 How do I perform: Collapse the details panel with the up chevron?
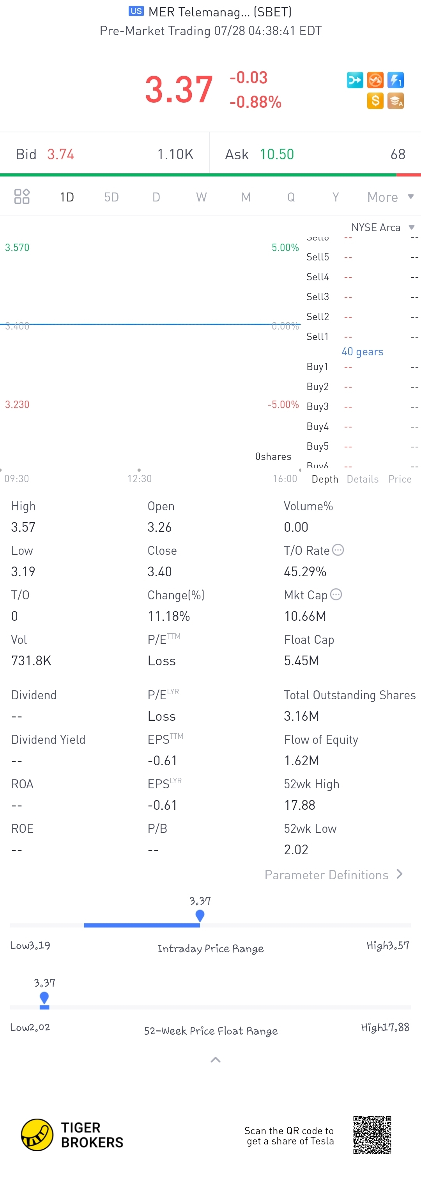[215, 1060]
